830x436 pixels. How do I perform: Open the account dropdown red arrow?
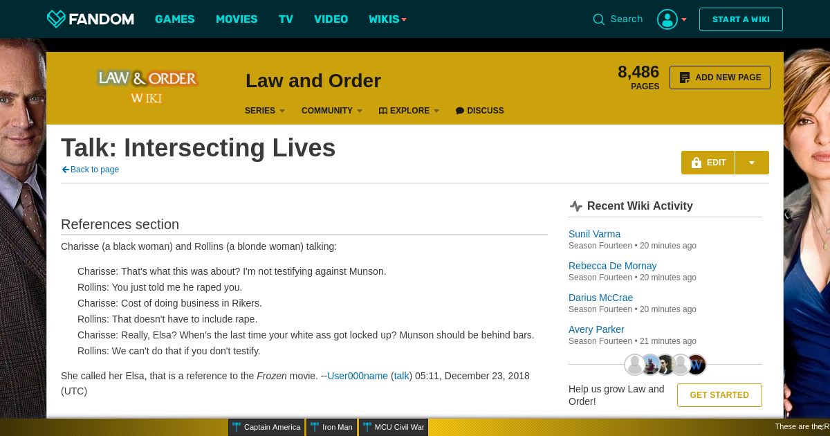tap(684, 19)
